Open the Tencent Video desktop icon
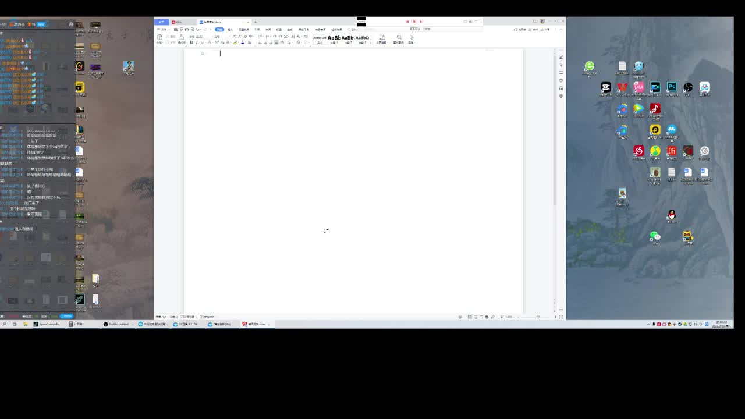Viewport: 745px width, 419px height. (x=638, y=108)
